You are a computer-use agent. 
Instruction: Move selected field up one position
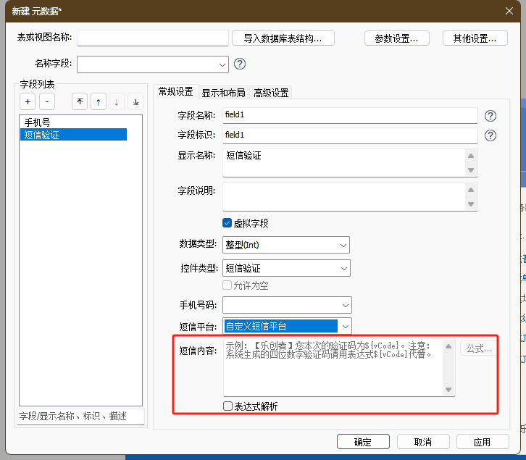tap(98, 102)
